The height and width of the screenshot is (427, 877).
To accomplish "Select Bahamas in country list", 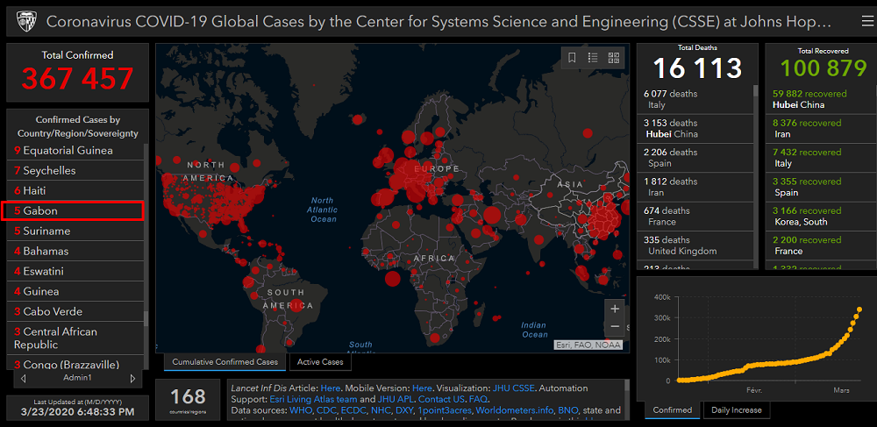I will 75,251.
